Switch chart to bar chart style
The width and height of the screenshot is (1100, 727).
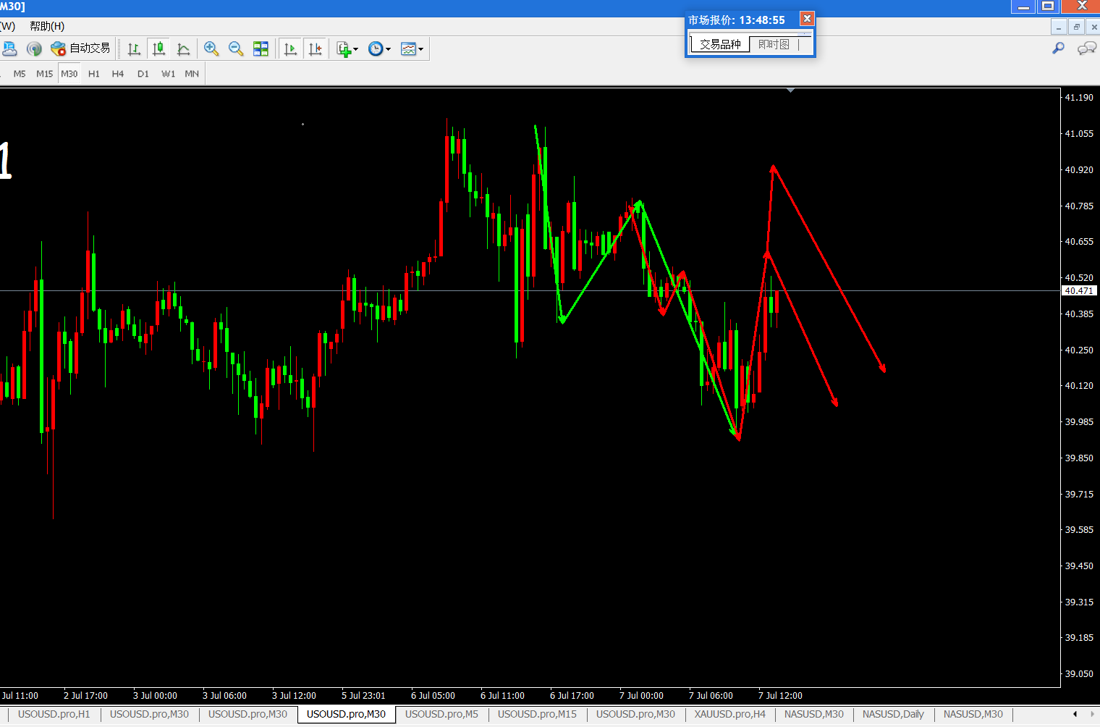[x=134, y=49]
